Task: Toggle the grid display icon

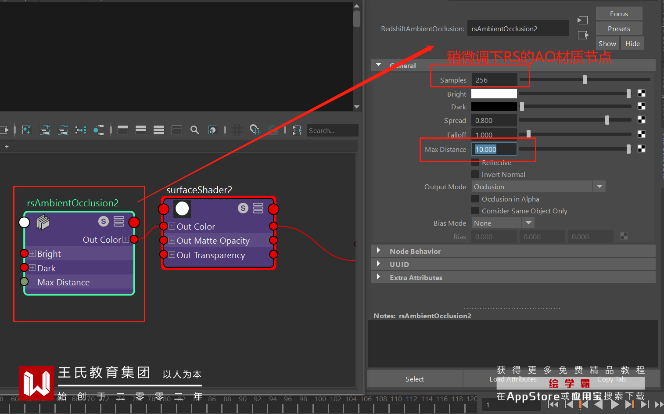Action: coord(237,130)
